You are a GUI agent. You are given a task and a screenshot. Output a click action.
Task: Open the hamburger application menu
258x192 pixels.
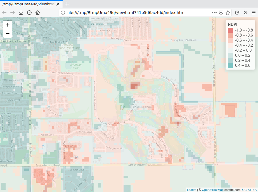point(254,13)
